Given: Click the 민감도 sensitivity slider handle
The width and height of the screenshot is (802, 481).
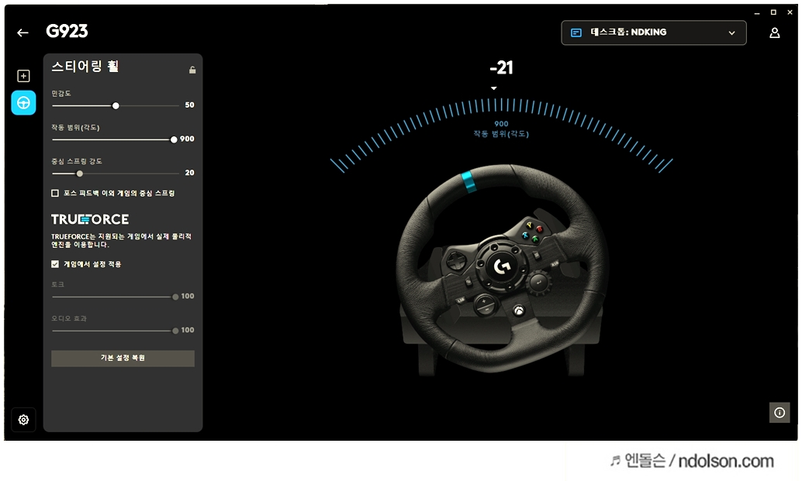Looking at the screenshot, I should (x=116, y=105).
